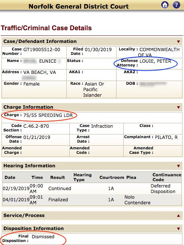The image size is (184, 245).
Task: Click the 02/19/2019 hearing row
Action: pos(92,189)
